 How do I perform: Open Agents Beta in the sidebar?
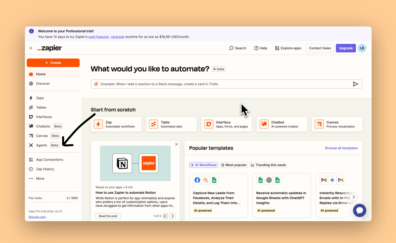pos(53,145)
